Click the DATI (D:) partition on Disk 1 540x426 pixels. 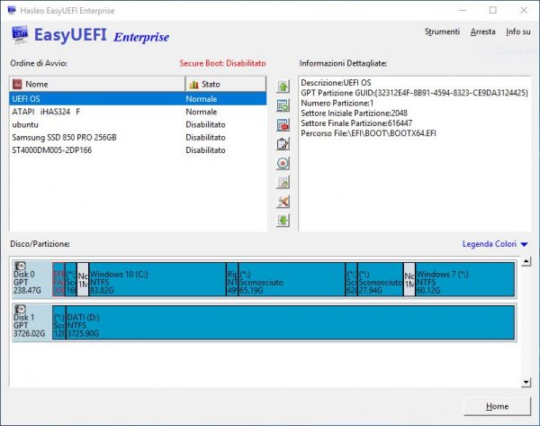291,322
